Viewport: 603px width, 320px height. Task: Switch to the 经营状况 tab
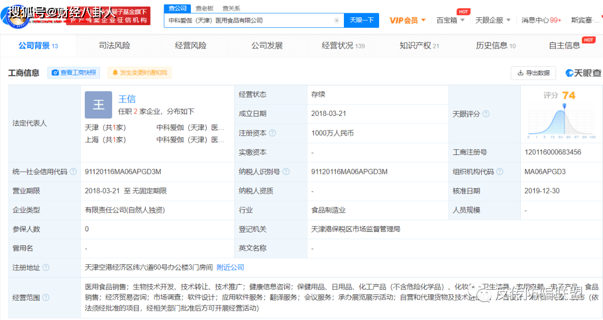[x=343, y=46]
